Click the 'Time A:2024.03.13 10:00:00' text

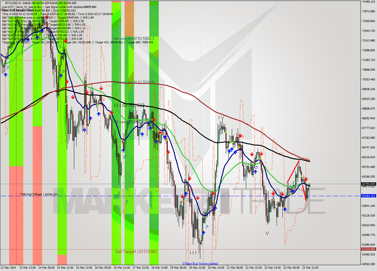[x=20, y=14]
